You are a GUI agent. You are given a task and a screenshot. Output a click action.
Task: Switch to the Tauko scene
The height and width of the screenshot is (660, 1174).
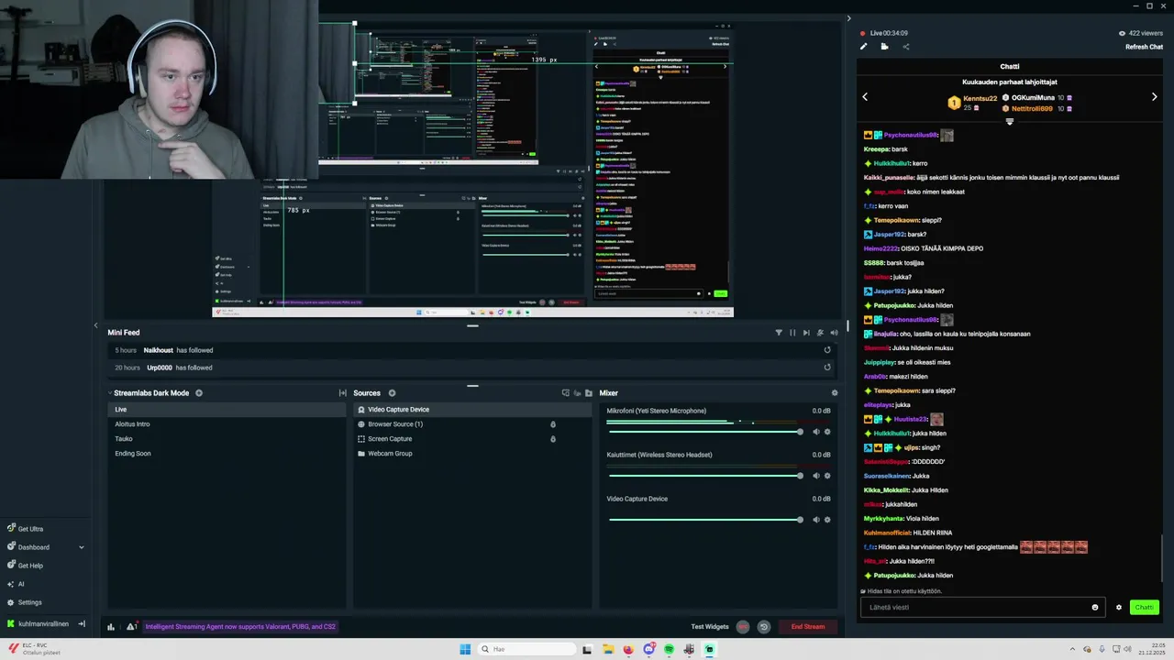pos(227,439)
